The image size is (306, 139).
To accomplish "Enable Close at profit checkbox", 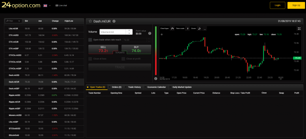I will coord(123,59).
